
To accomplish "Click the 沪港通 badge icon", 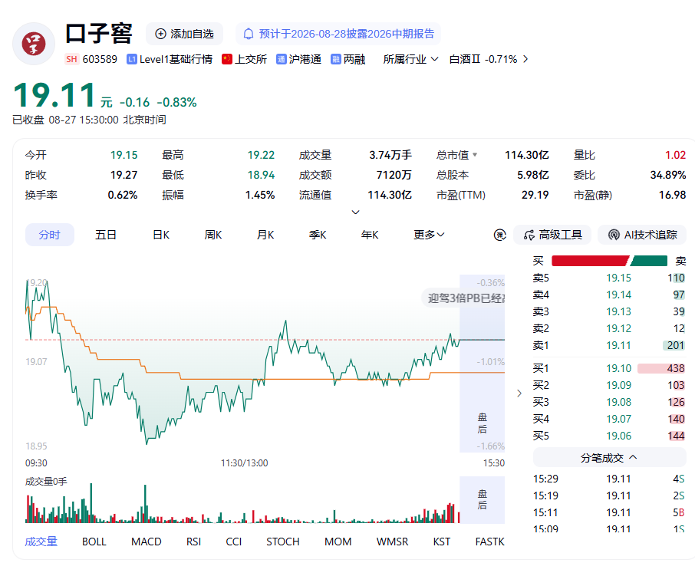I will pyautogui.click(x=281, y=59).
